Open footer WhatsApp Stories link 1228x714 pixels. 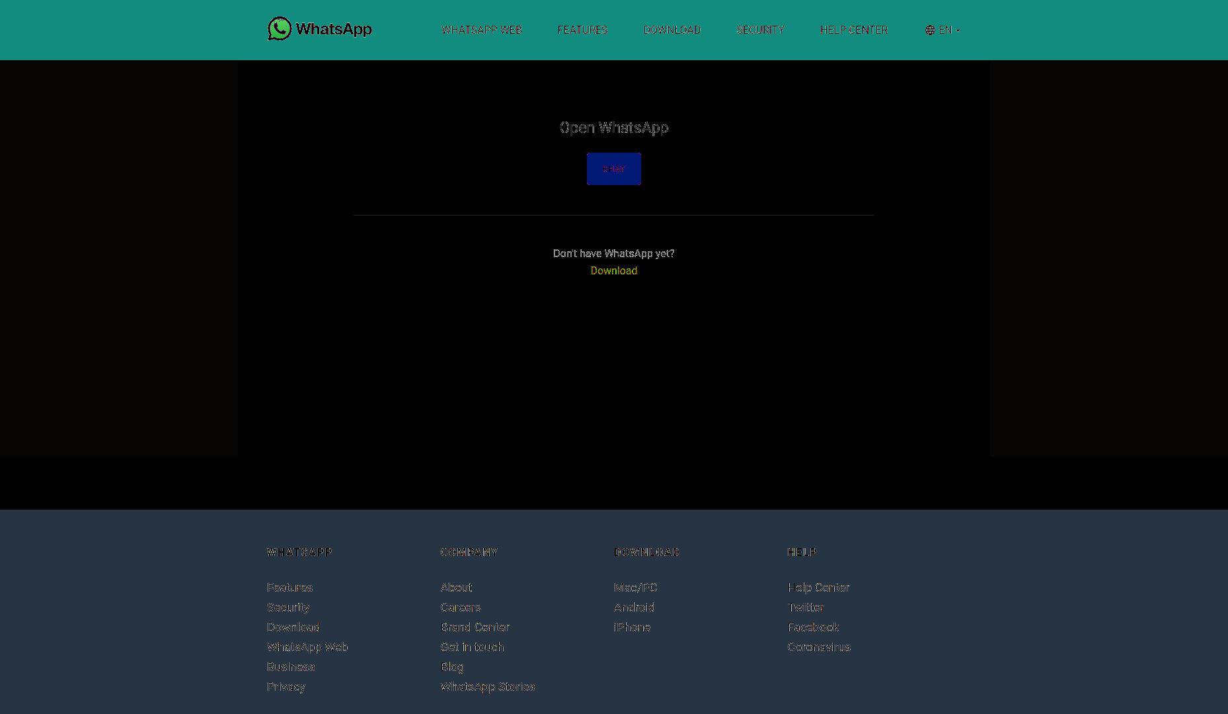[488, 686]
